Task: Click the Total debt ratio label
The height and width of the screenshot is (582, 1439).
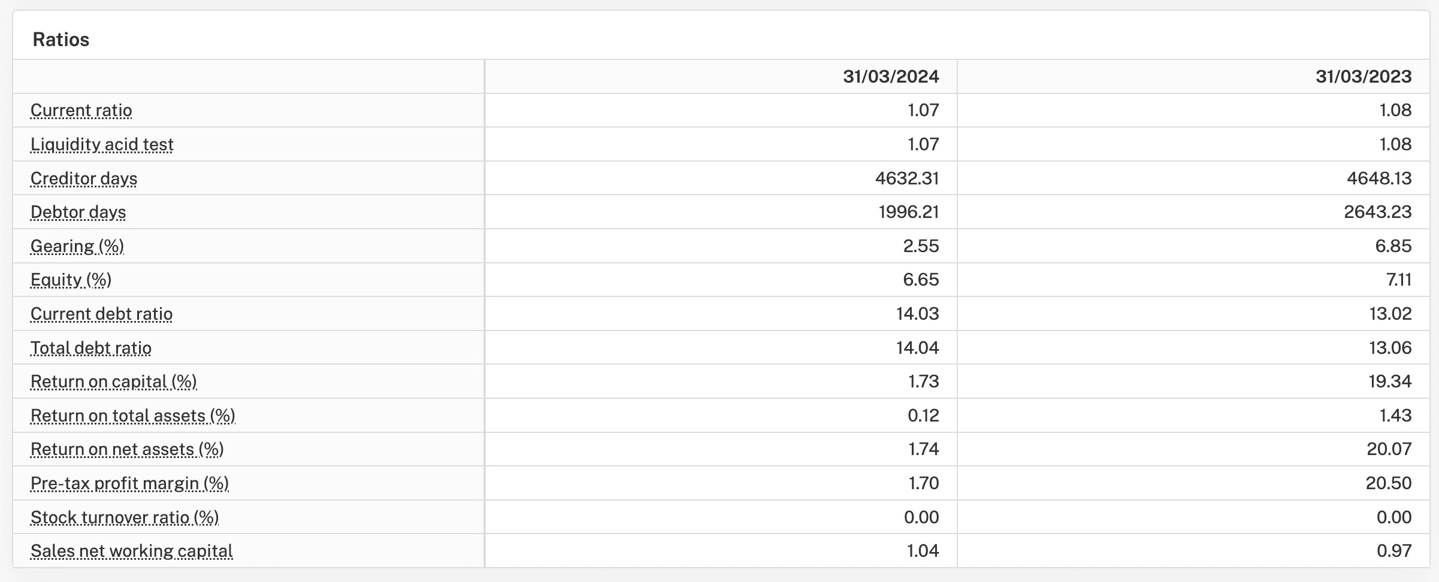Action: pos(90,348)
